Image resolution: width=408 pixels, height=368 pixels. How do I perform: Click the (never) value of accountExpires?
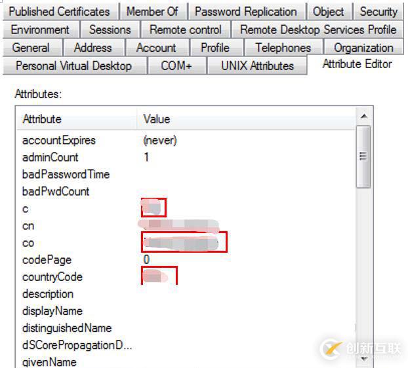[160, 141]
